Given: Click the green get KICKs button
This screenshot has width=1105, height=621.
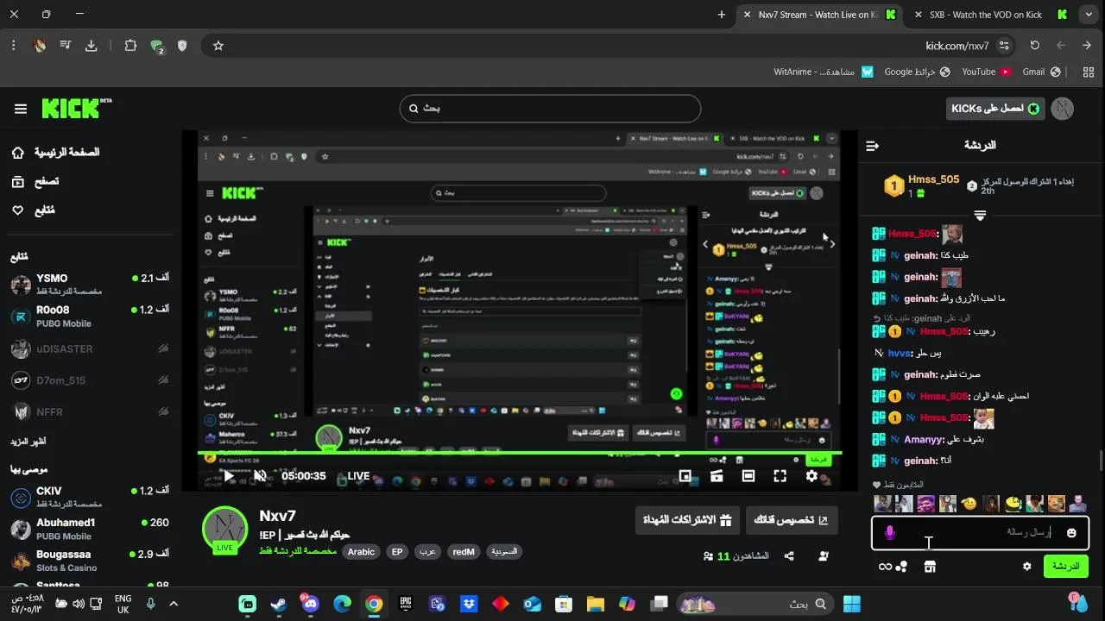Looking at the screenshot, I should click(x=994, y=109).
